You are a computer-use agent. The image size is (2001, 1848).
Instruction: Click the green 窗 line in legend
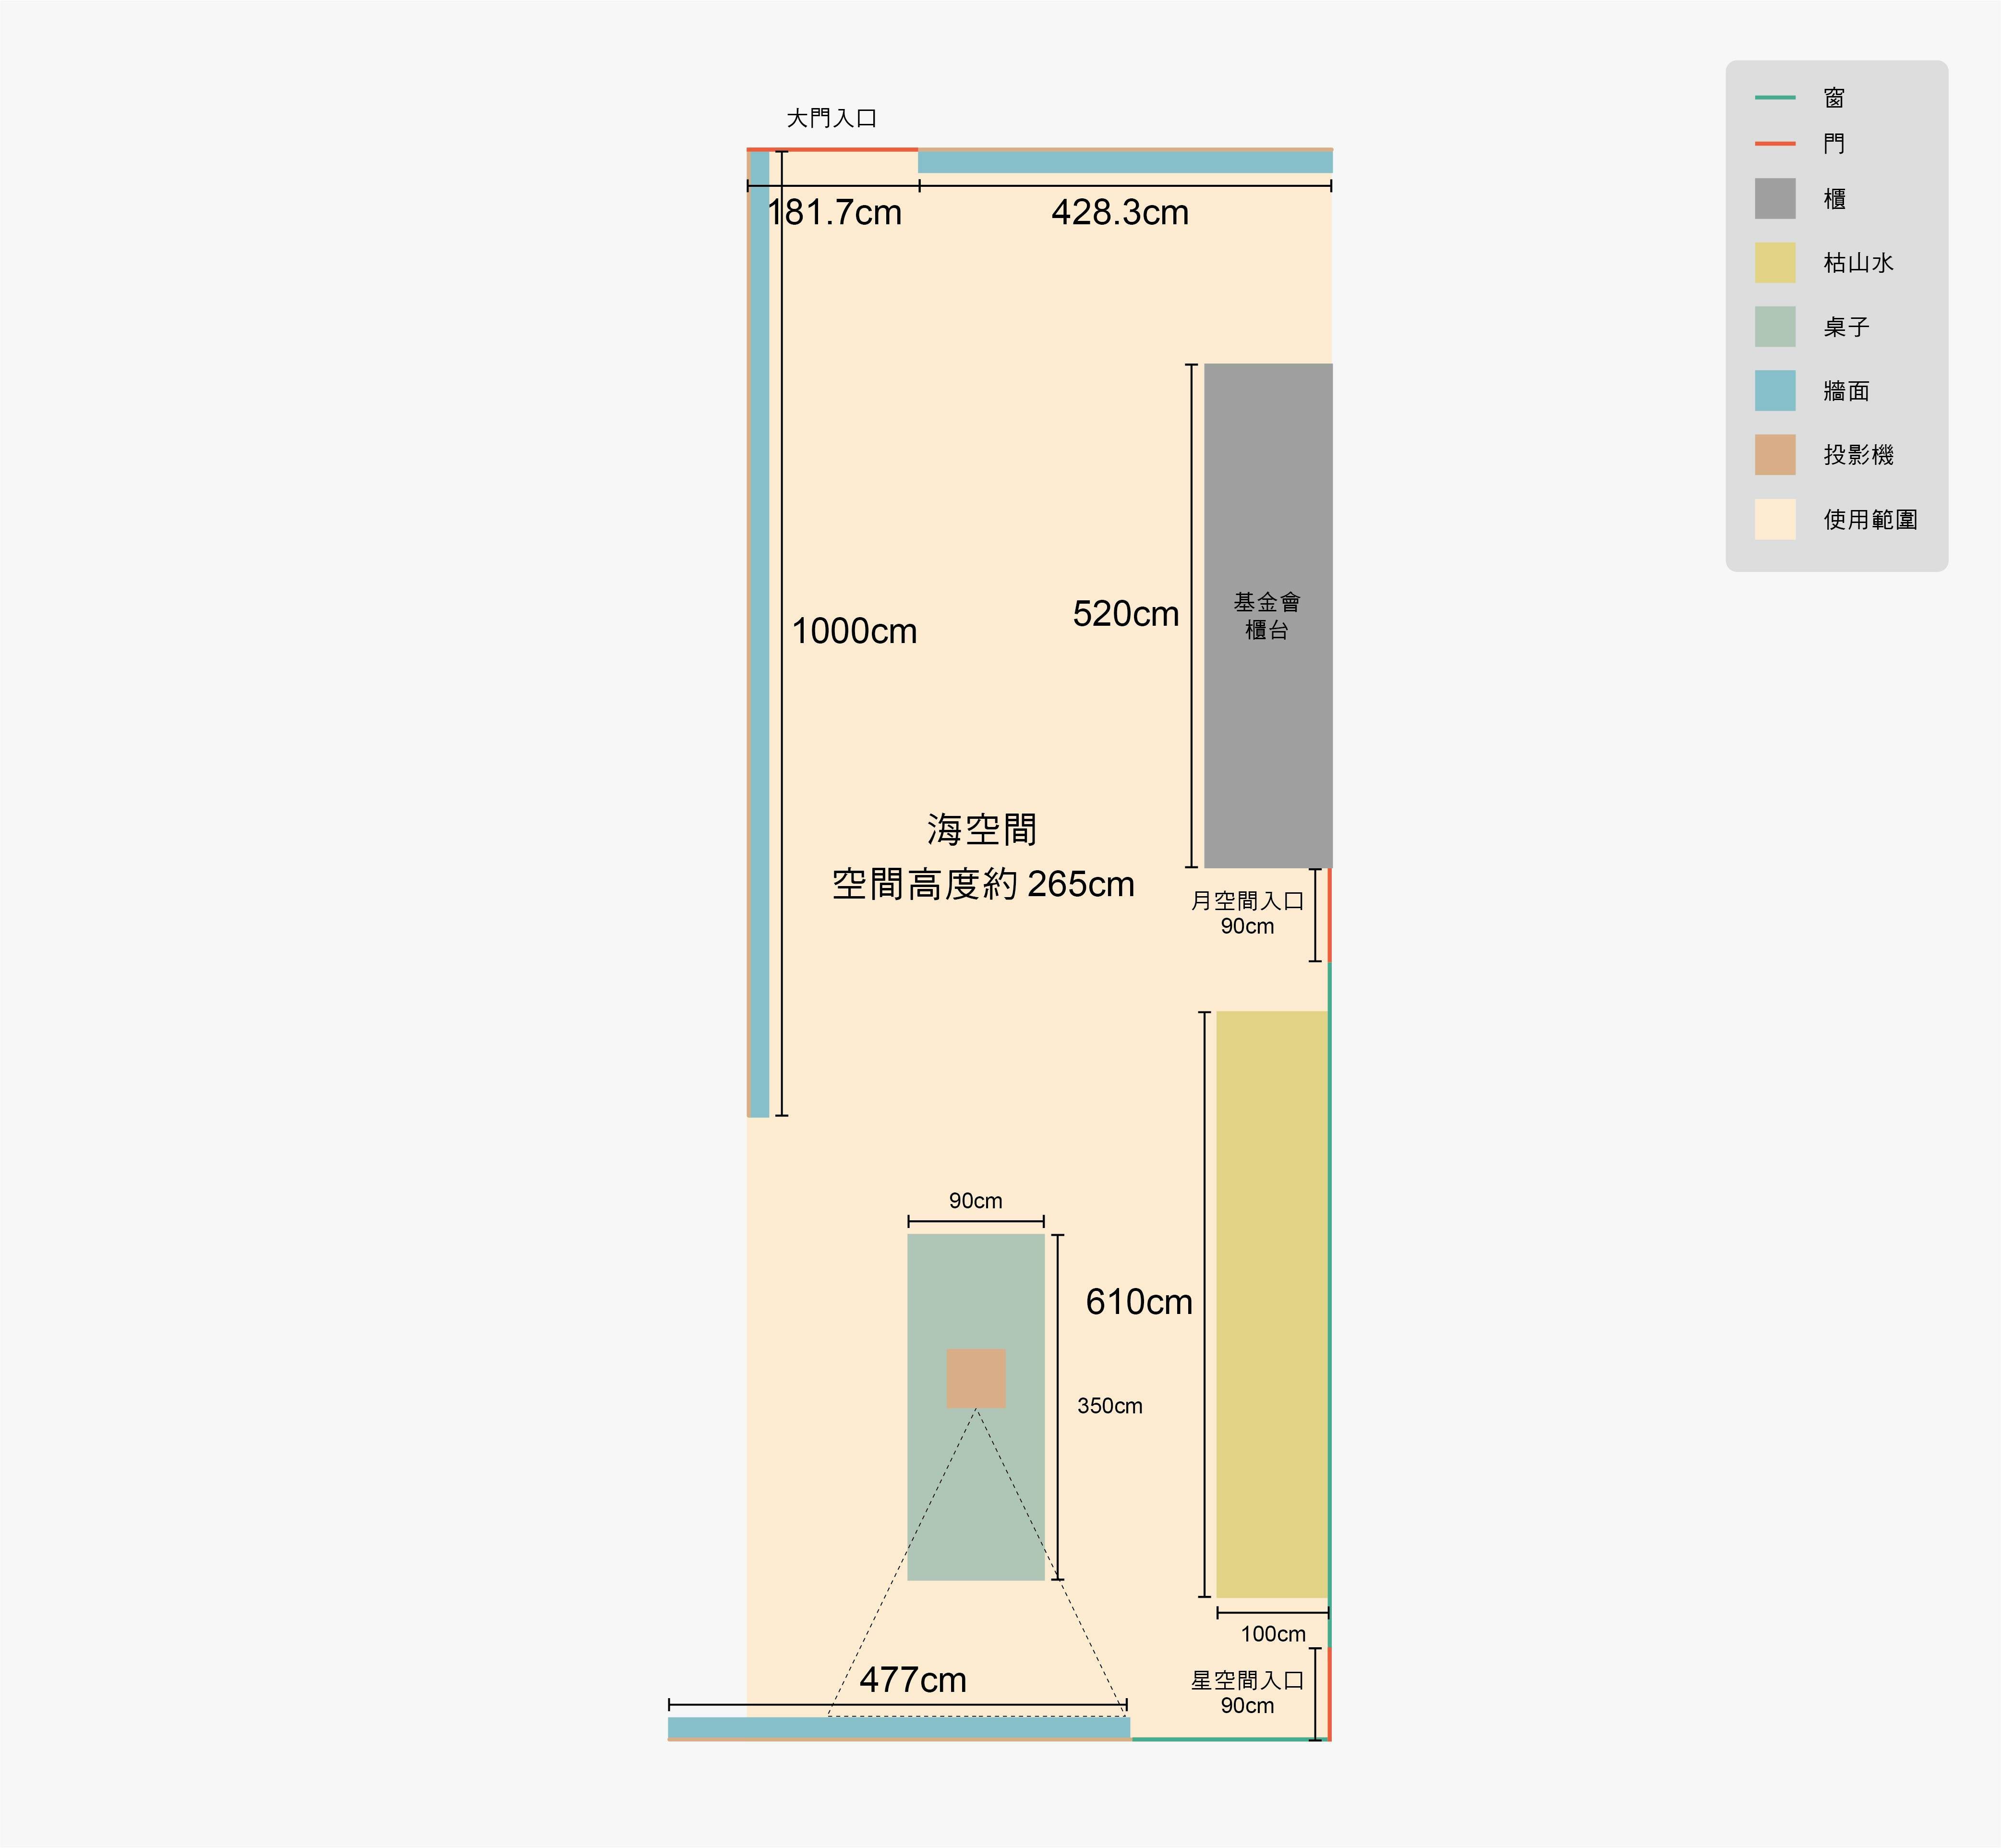1774,97
